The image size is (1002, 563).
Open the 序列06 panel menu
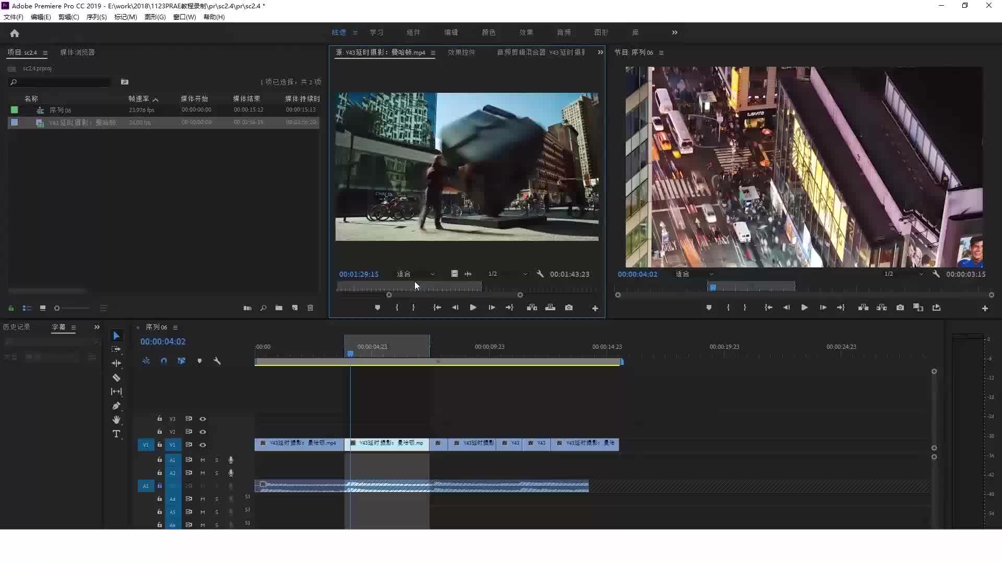(x=176, y=327)
